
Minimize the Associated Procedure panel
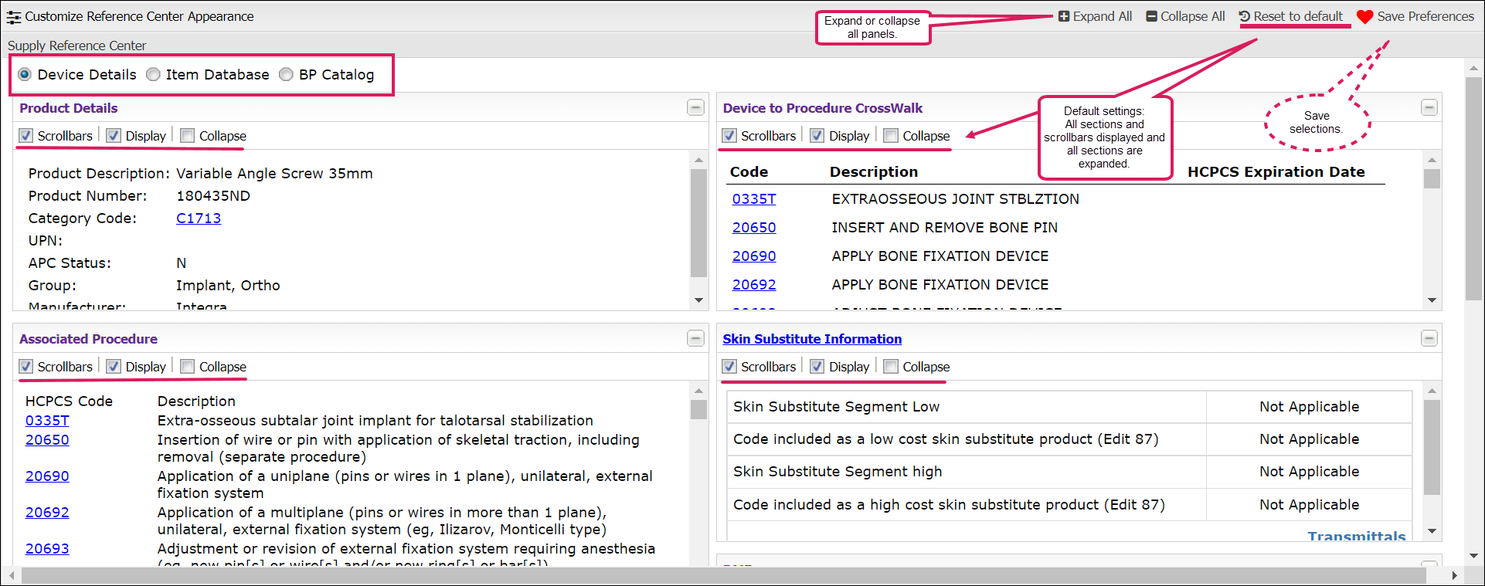tap(695, 339)
